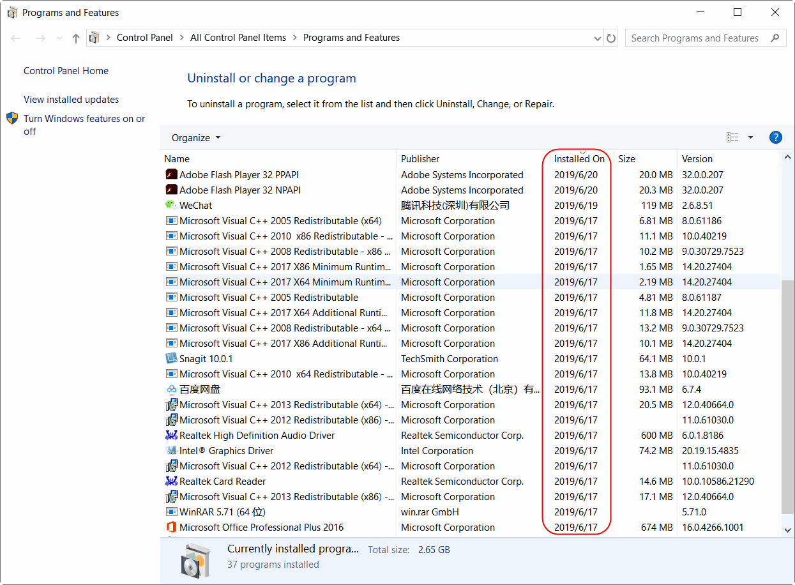Screen dimensions: 795x585
Task: Click the Intel Corporation publisher cell
Action: pyautogui.click(x=437, y=451)
